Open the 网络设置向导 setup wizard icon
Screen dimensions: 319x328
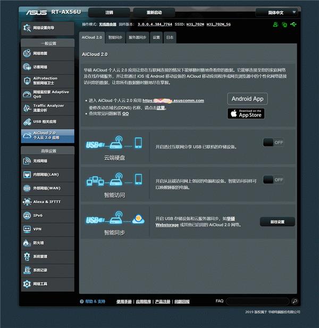[x=27, y=28]
